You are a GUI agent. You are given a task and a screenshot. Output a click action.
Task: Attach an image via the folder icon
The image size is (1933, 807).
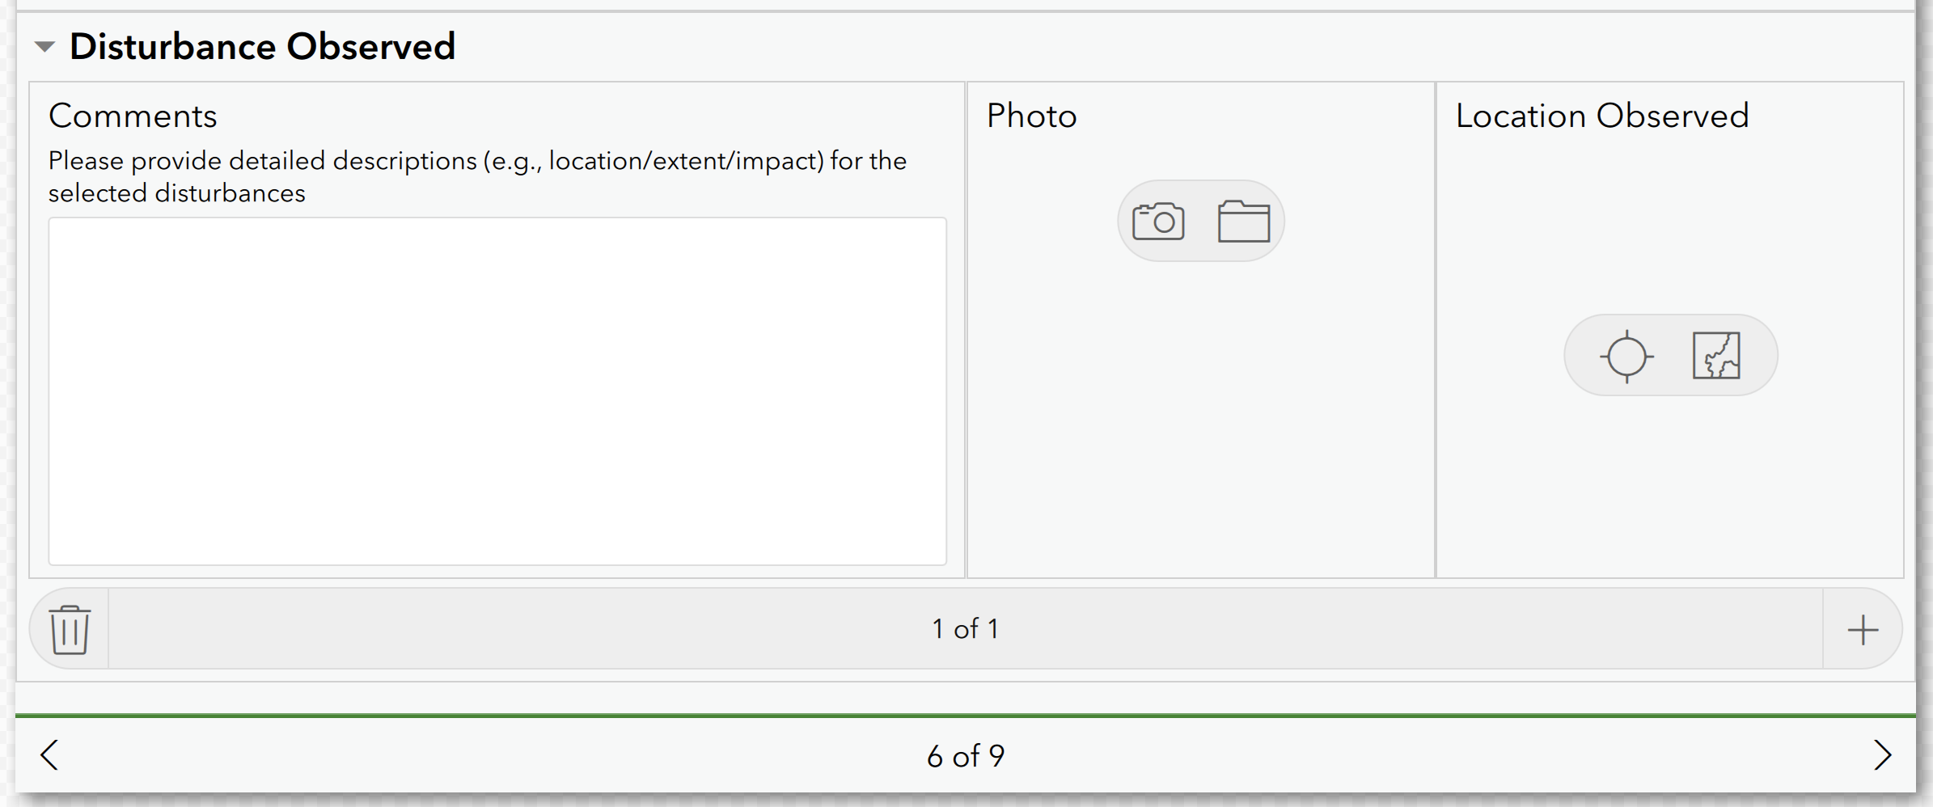point(1243,219)
